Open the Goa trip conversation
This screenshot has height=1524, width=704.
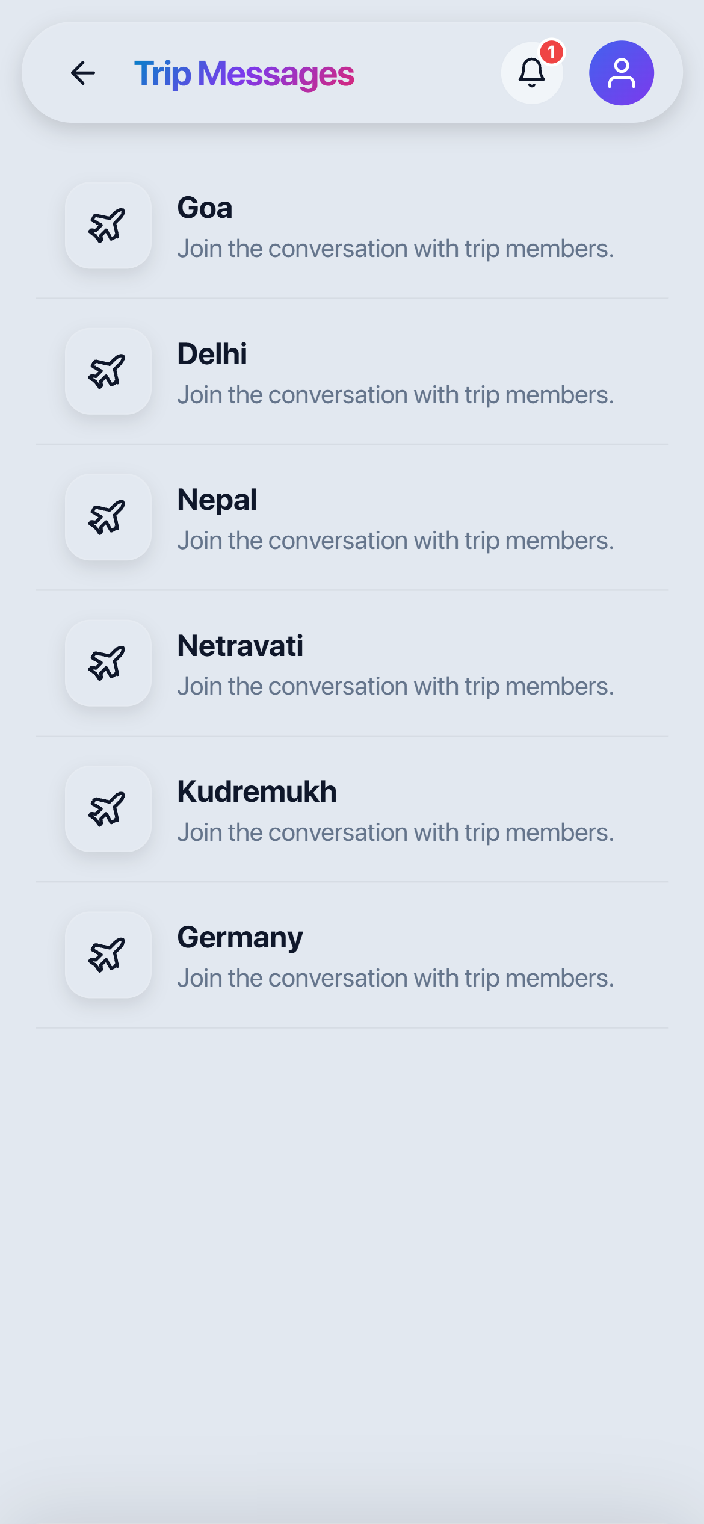(352, 226)
